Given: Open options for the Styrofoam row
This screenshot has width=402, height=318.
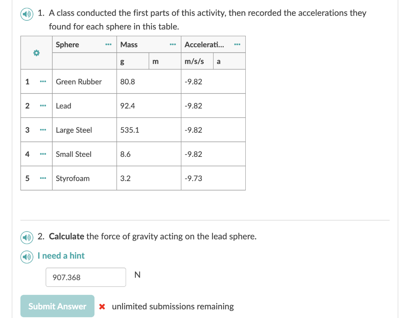Looking at the screenshot, I should (43, 178).
